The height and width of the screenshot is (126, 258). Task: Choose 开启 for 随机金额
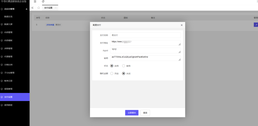pyautogui.click(x=112, y=74)
